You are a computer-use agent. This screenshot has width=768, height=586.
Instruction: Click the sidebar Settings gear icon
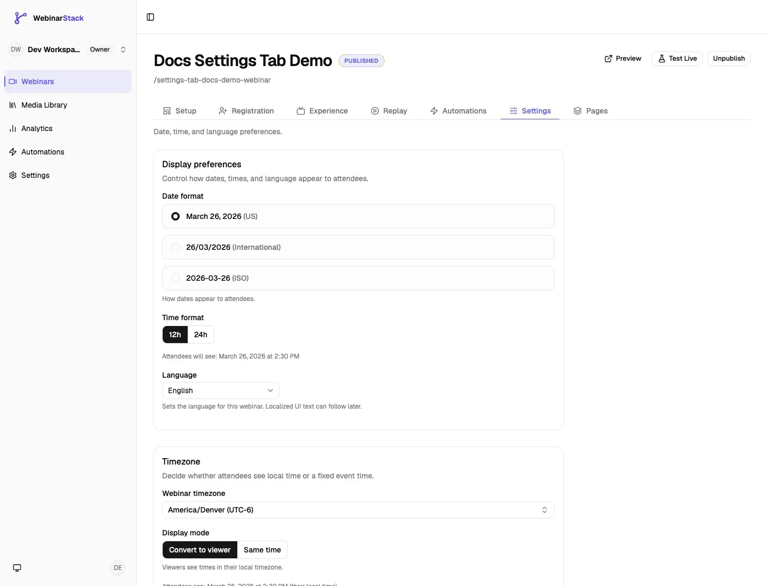tap(13, 175)
